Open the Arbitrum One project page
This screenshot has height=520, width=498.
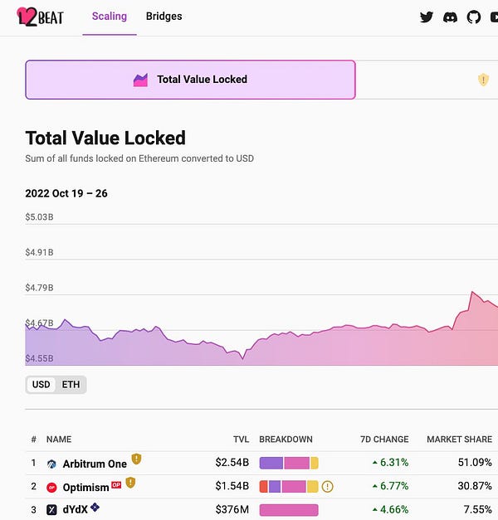[95, 464]
